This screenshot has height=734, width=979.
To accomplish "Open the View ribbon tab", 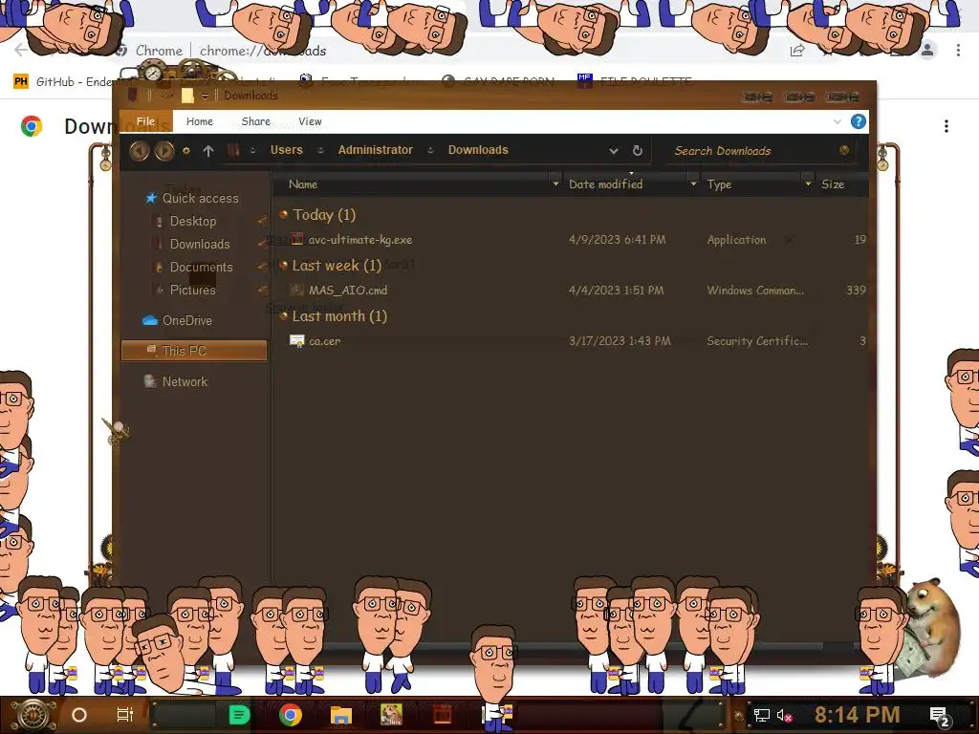I will point(310,121).
